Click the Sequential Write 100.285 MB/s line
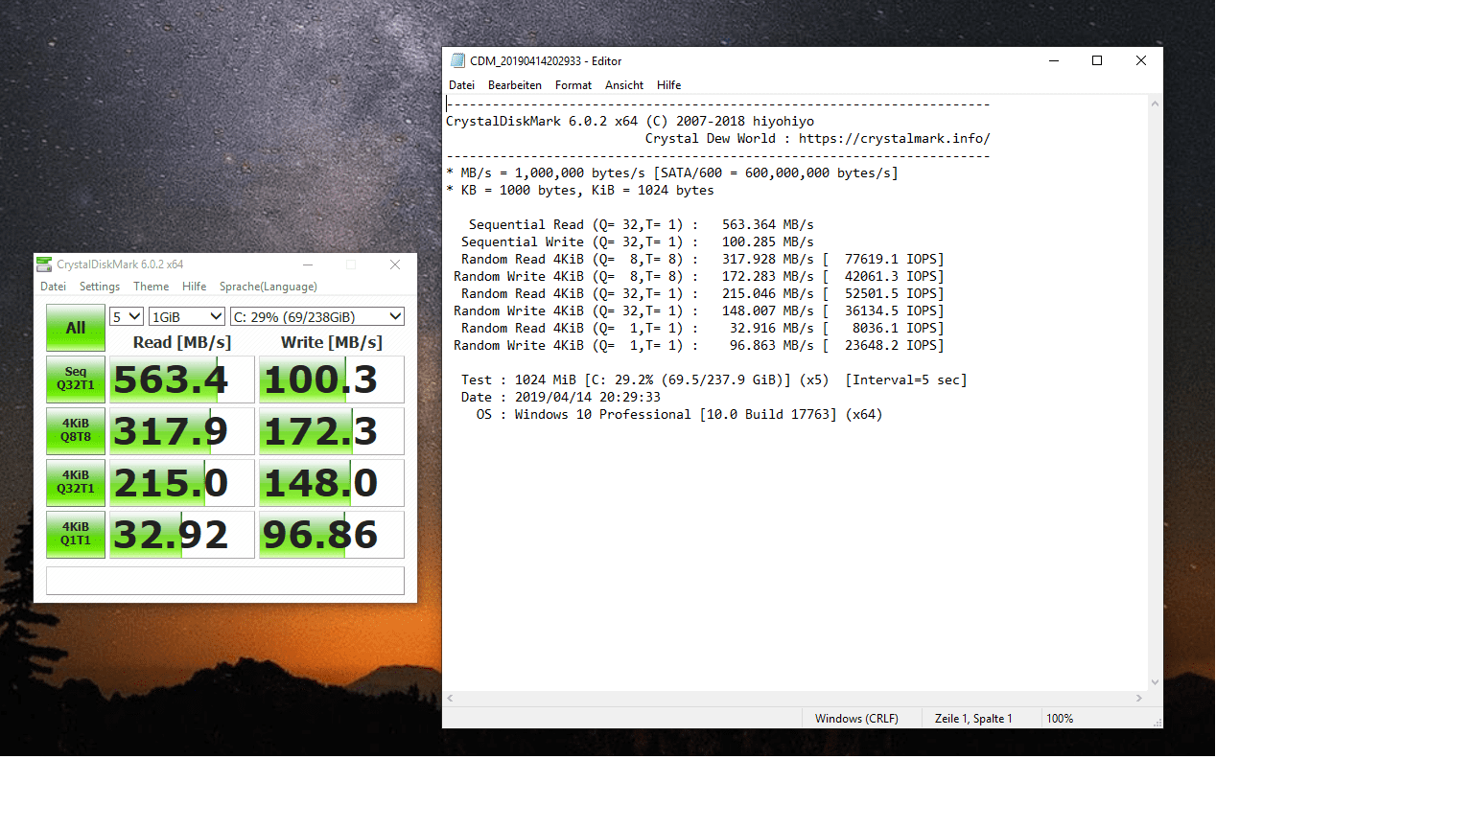 click(x=637, y=242)
